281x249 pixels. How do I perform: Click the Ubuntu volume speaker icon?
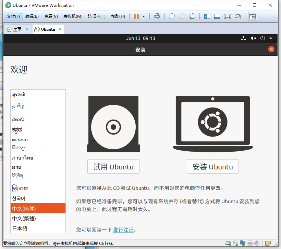pyautogui.click(x=253, y=38)
